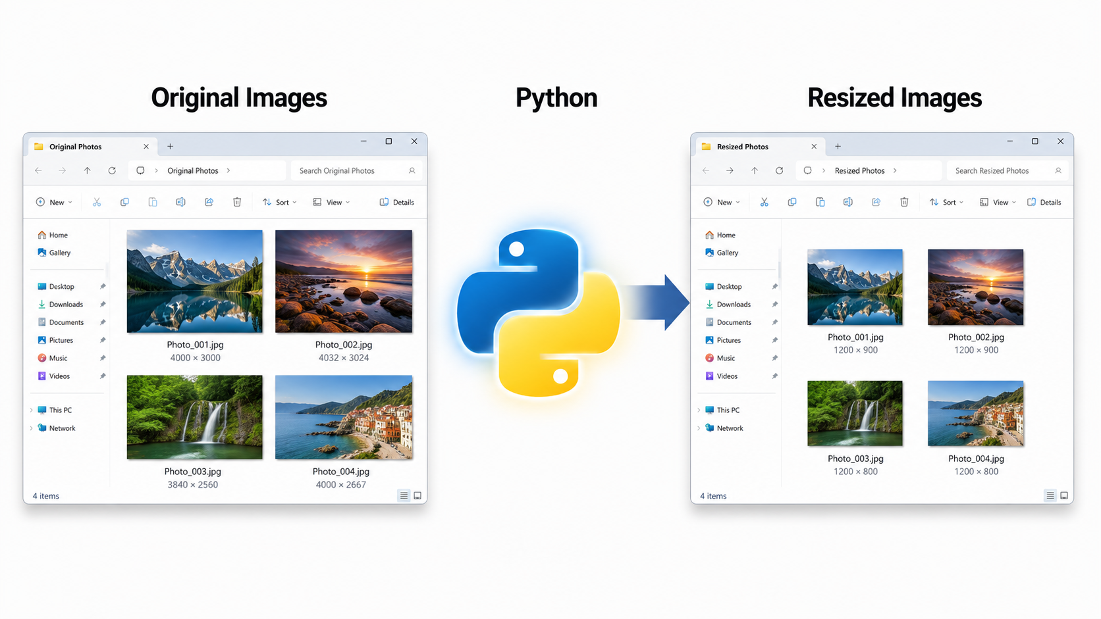
Task: Open New dropdown in Original Photos window
Action: [54, 202]
